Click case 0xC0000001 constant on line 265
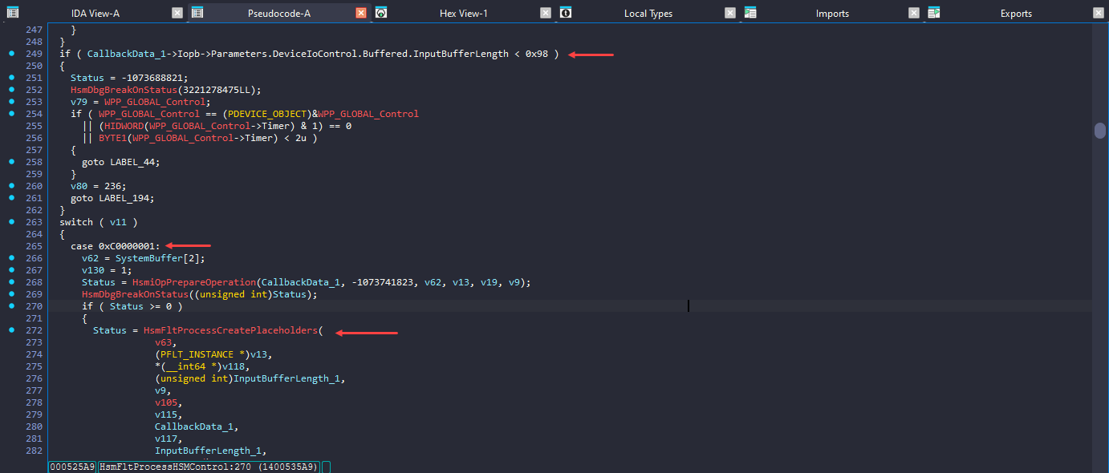The image size is (1109, 473). (128, 246)
